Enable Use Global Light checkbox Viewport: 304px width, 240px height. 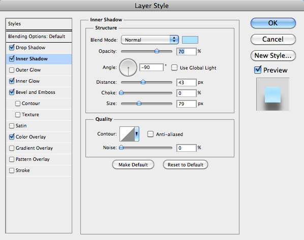point(174,67)
